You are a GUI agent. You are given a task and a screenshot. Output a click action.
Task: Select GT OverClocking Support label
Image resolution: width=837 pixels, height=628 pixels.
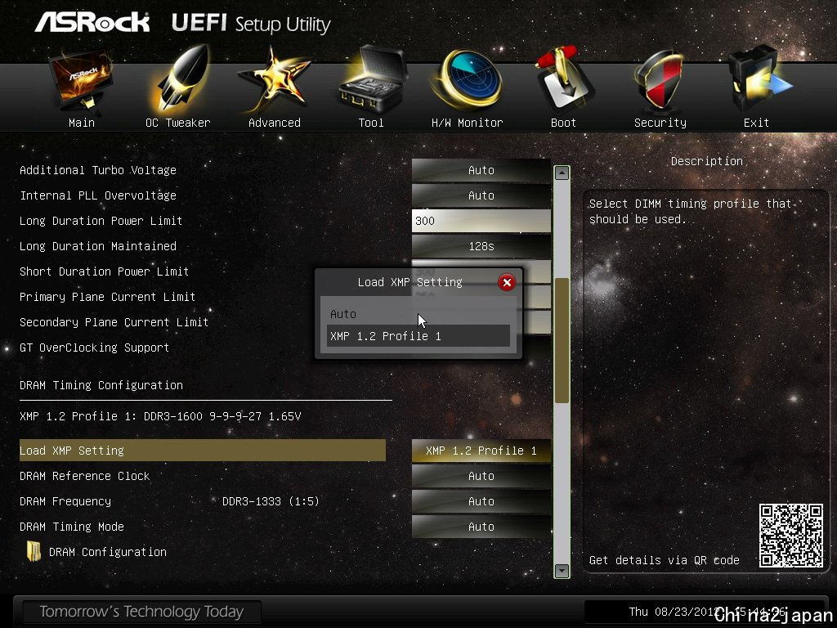pyautogui.click(x=95, y=348)
